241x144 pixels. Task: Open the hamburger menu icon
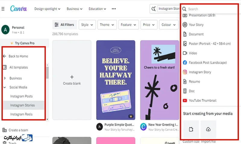click(x=3, y=9)
